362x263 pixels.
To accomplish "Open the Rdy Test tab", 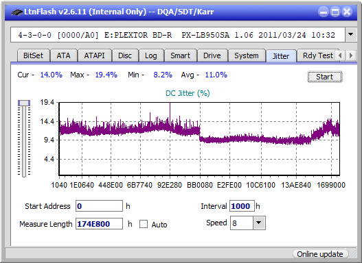I will pyautogui.click(x=317, y=55).
